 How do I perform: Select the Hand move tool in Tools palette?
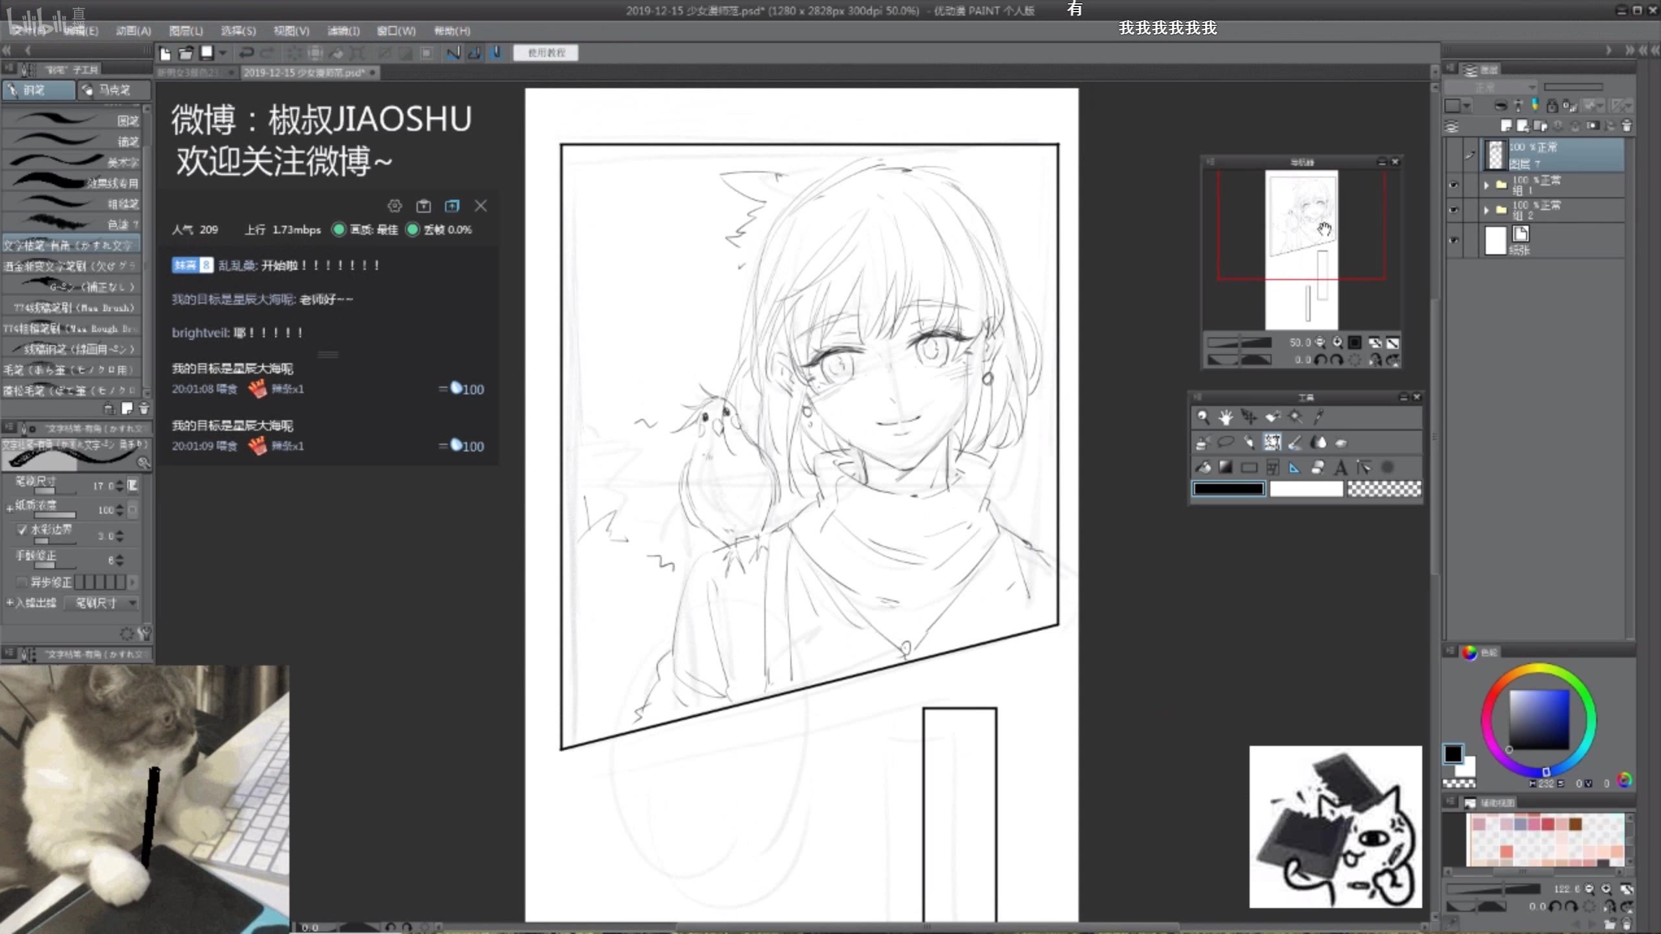(x=1226, y=417)
